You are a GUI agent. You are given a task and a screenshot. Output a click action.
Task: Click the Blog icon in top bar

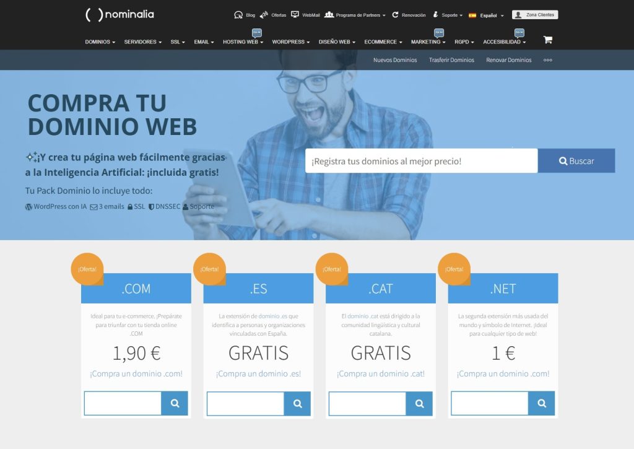click(x=238, y=15)
